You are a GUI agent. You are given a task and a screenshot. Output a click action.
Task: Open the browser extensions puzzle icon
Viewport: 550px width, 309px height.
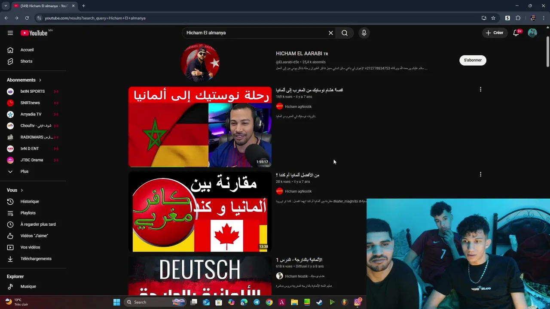[x=518, y=18]
